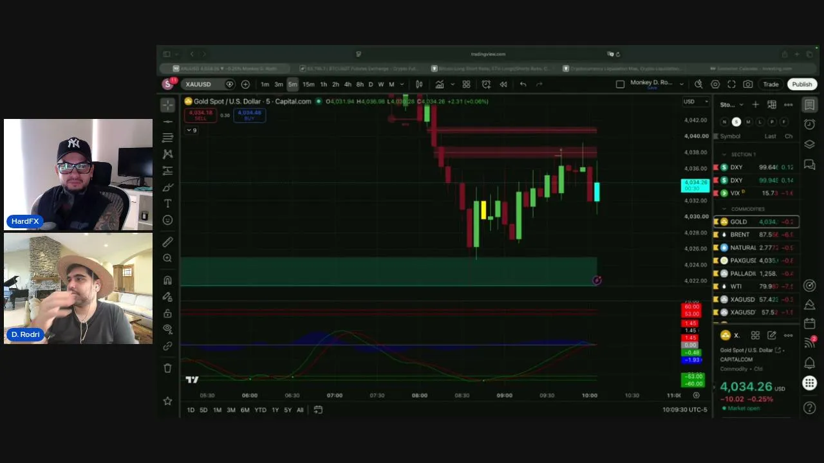Open the emoji and icons tool
Screen dimensions: 824x463
(x=168, y=220)
